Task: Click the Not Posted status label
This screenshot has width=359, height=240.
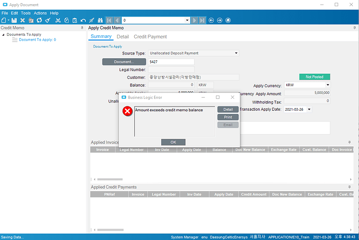Action: click(x=315, y=77)
